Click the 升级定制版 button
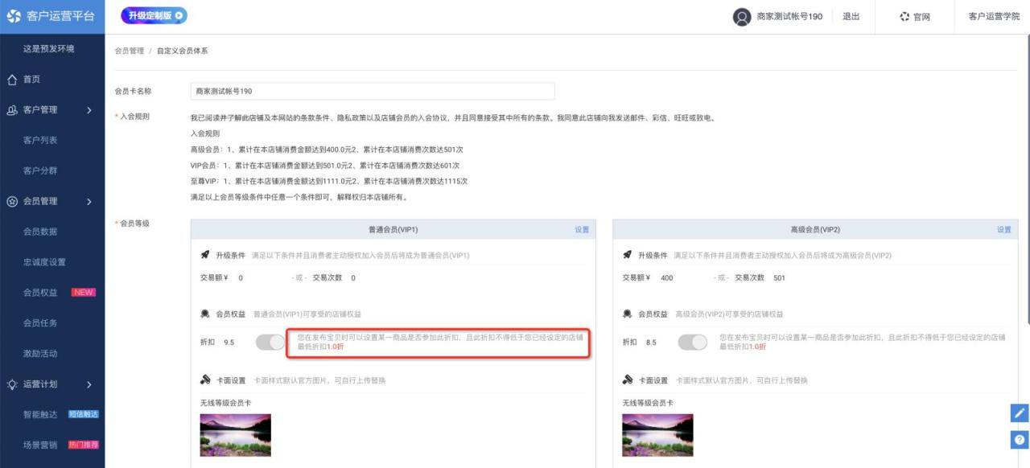 pyautogui.click(x=154, y=16)
